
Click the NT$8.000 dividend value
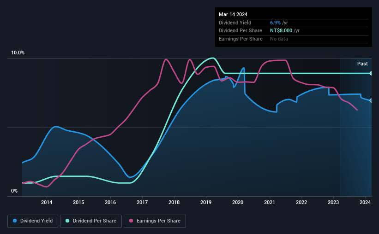(x=281, y=31)
